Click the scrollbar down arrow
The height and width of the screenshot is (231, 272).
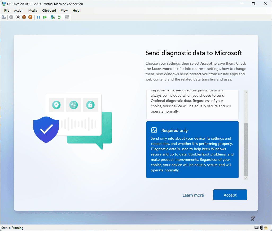(x=245, y=178)
